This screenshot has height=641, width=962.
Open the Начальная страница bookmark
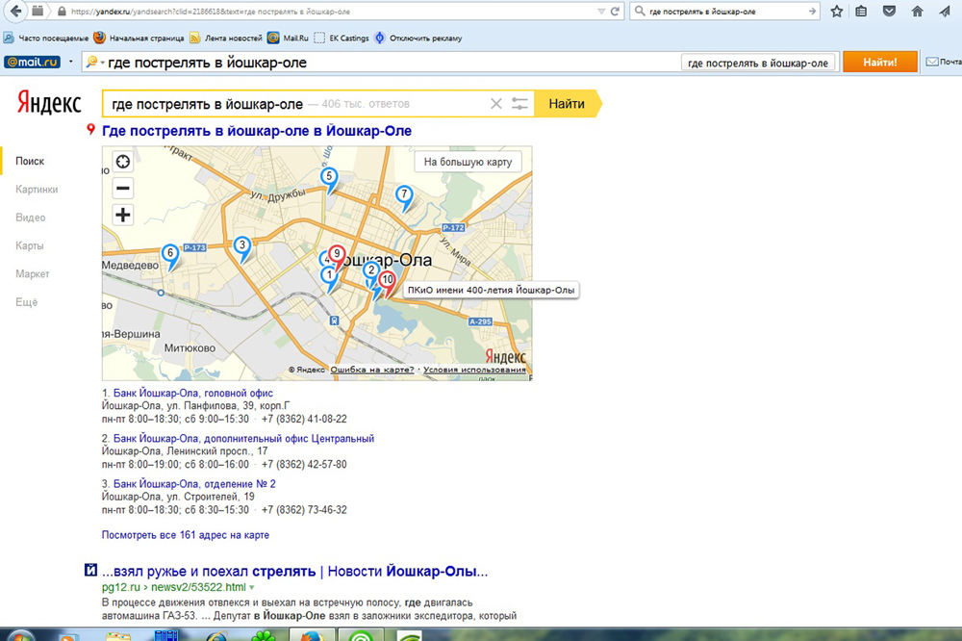coord(139,38)
